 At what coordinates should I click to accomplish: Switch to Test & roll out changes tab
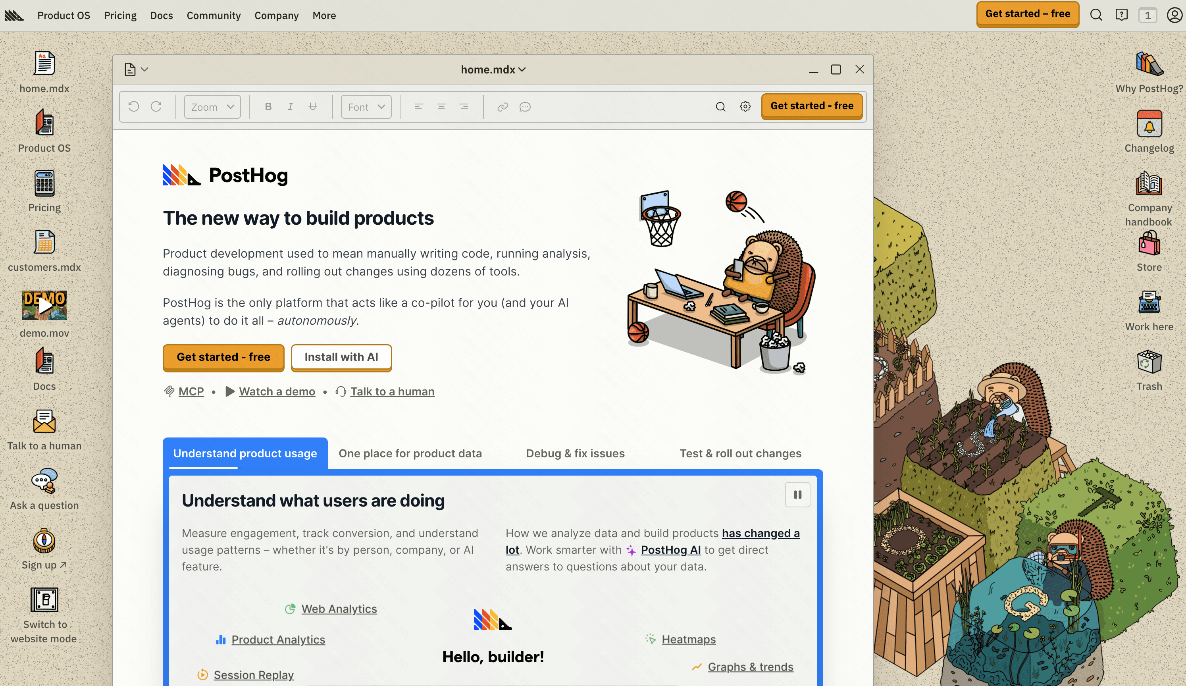coord(740,453)
